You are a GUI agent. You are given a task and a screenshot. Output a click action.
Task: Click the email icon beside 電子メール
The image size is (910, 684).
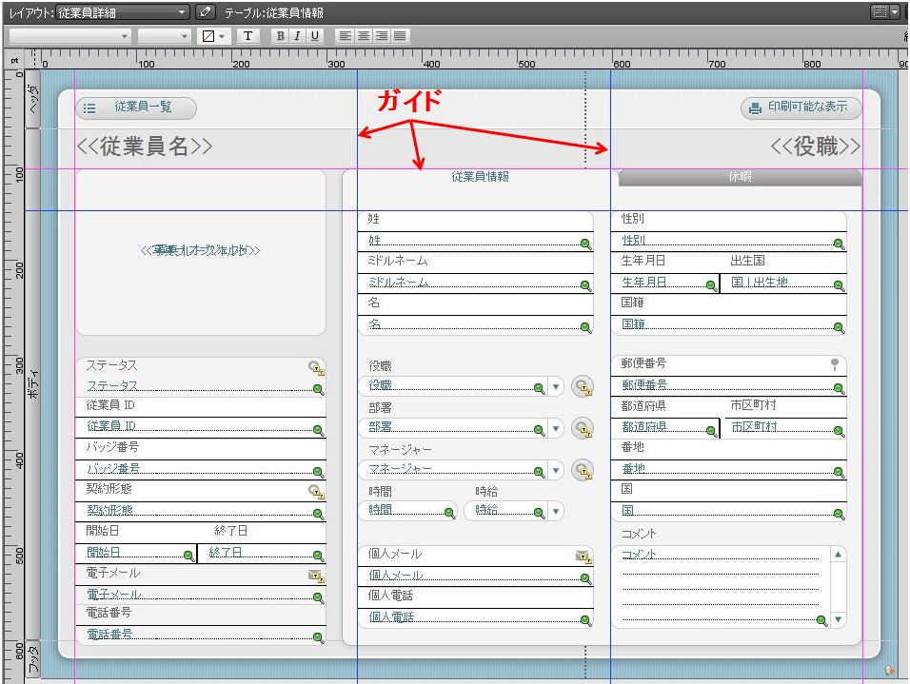[315, 575]
